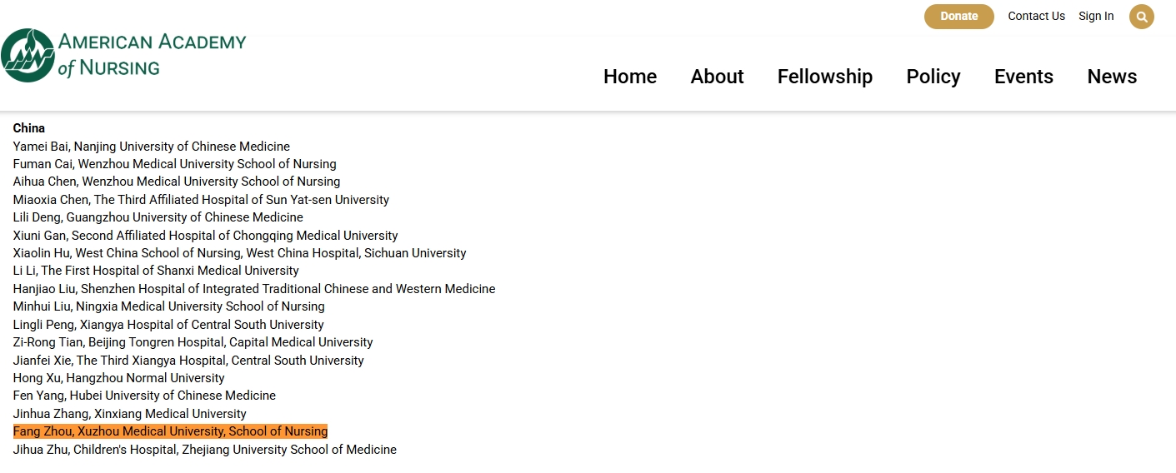The width and height of the screenshot is (1176, 473).
Task: Click the Sign In link
Action: (x=1096, y=17)
